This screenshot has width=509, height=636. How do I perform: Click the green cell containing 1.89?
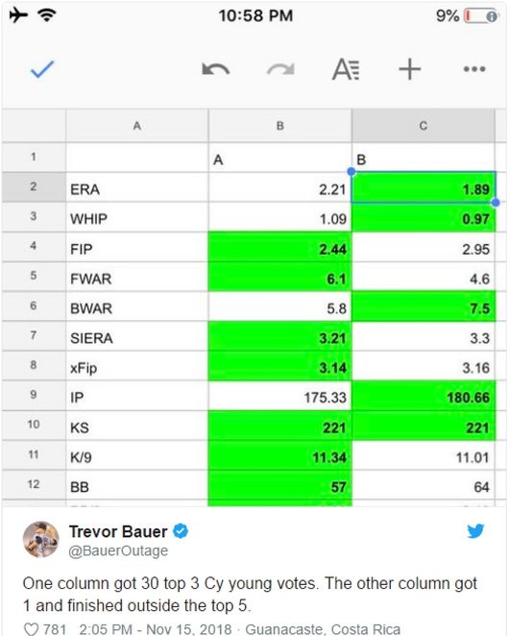coord(424,187)
